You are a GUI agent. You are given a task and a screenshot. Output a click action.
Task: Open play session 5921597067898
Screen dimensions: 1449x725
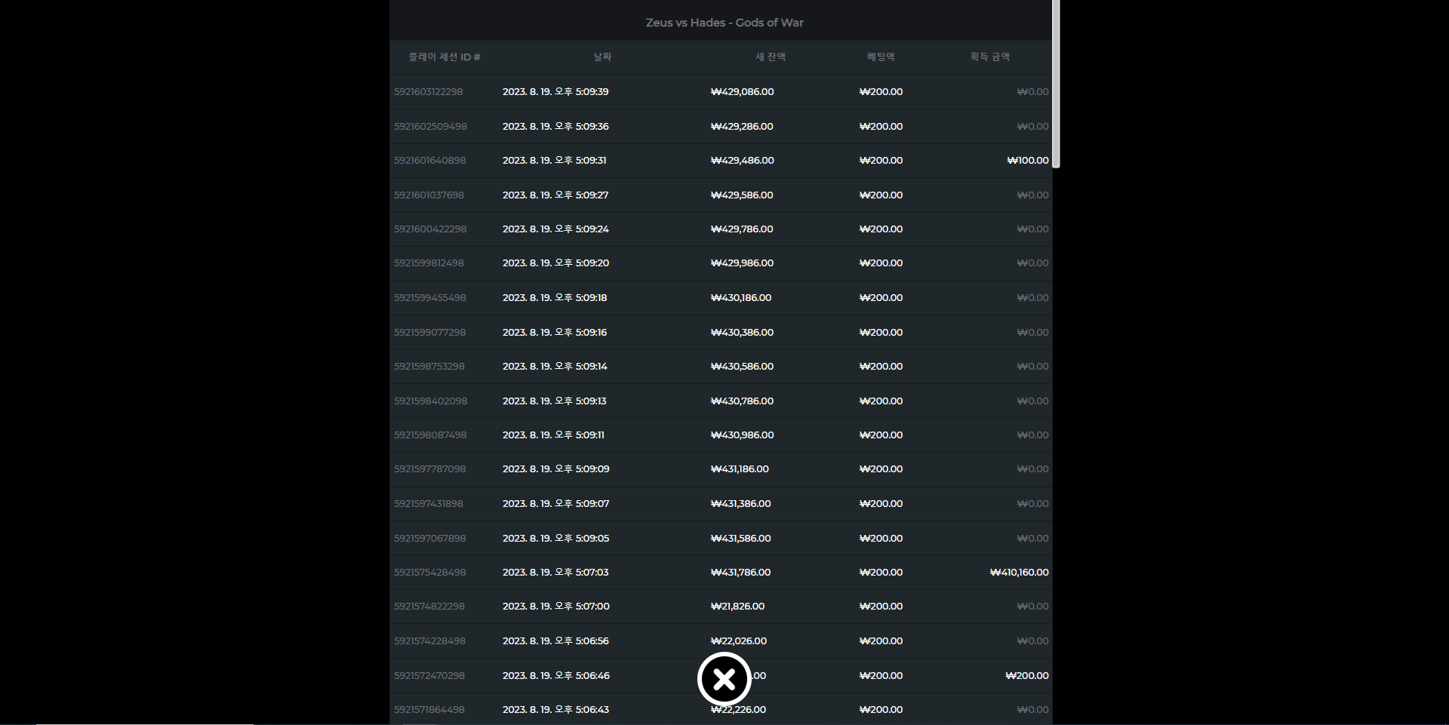click(430, 539)
